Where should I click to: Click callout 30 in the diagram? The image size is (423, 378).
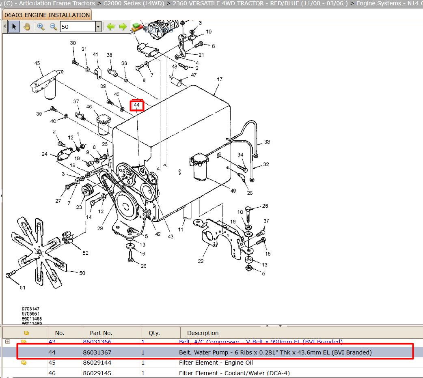(73, 43)
